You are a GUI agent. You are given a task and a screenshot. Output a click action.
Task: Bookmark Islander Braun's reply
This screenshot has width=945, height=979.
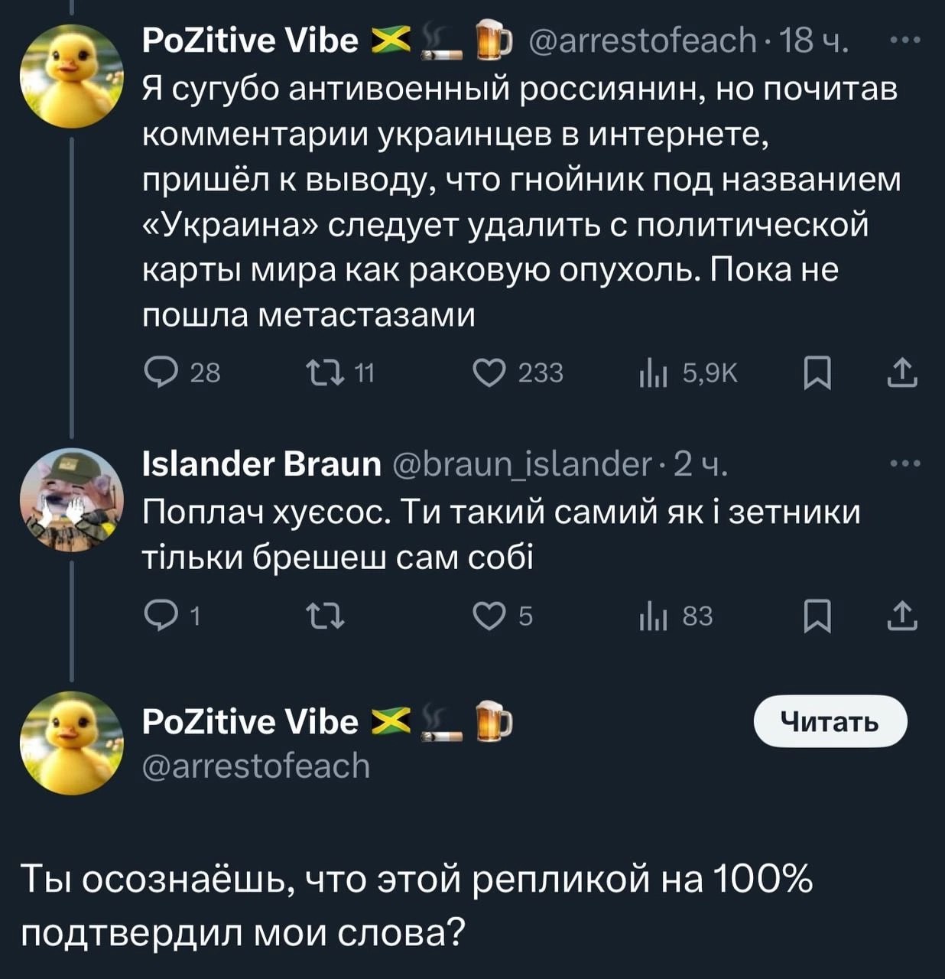(817, 616)
